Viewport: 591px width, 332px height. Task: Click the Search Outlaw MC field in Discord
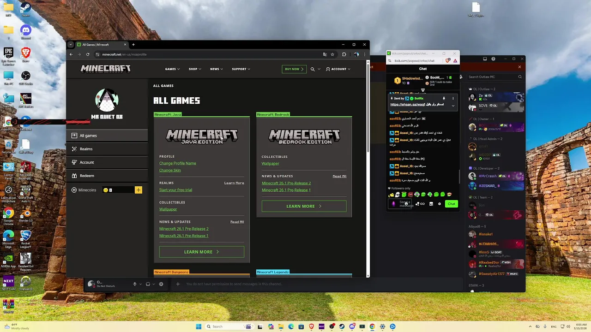(x=494, y=77)
